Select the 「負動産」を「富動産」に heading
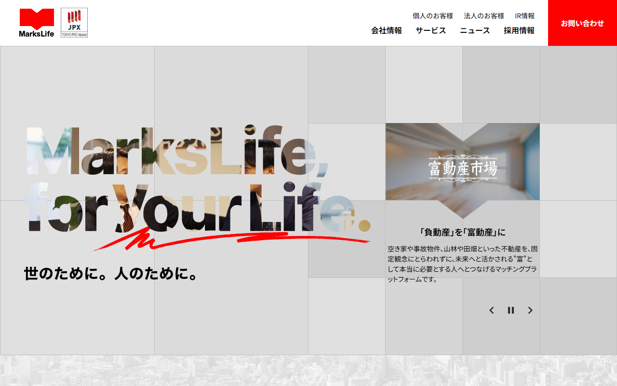This screenshot has height=386, width=617. point(463,233)
